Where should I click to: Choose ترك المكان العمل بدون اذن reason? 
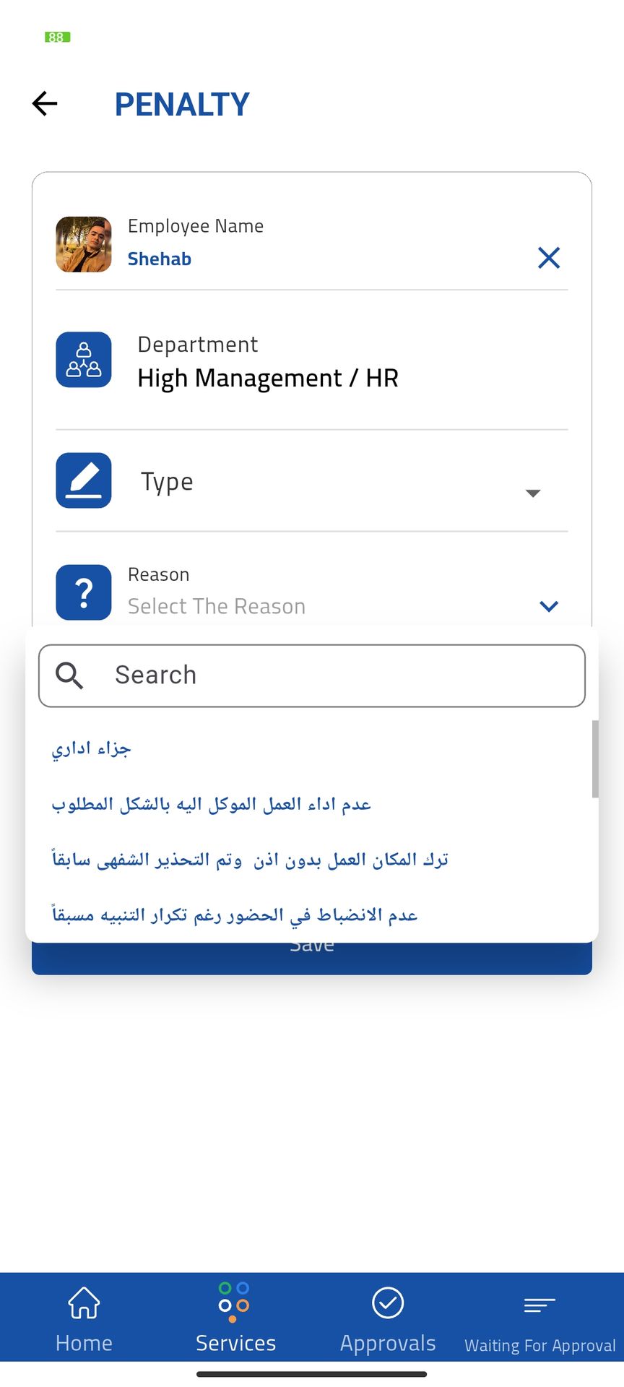[x=251, y=860]
